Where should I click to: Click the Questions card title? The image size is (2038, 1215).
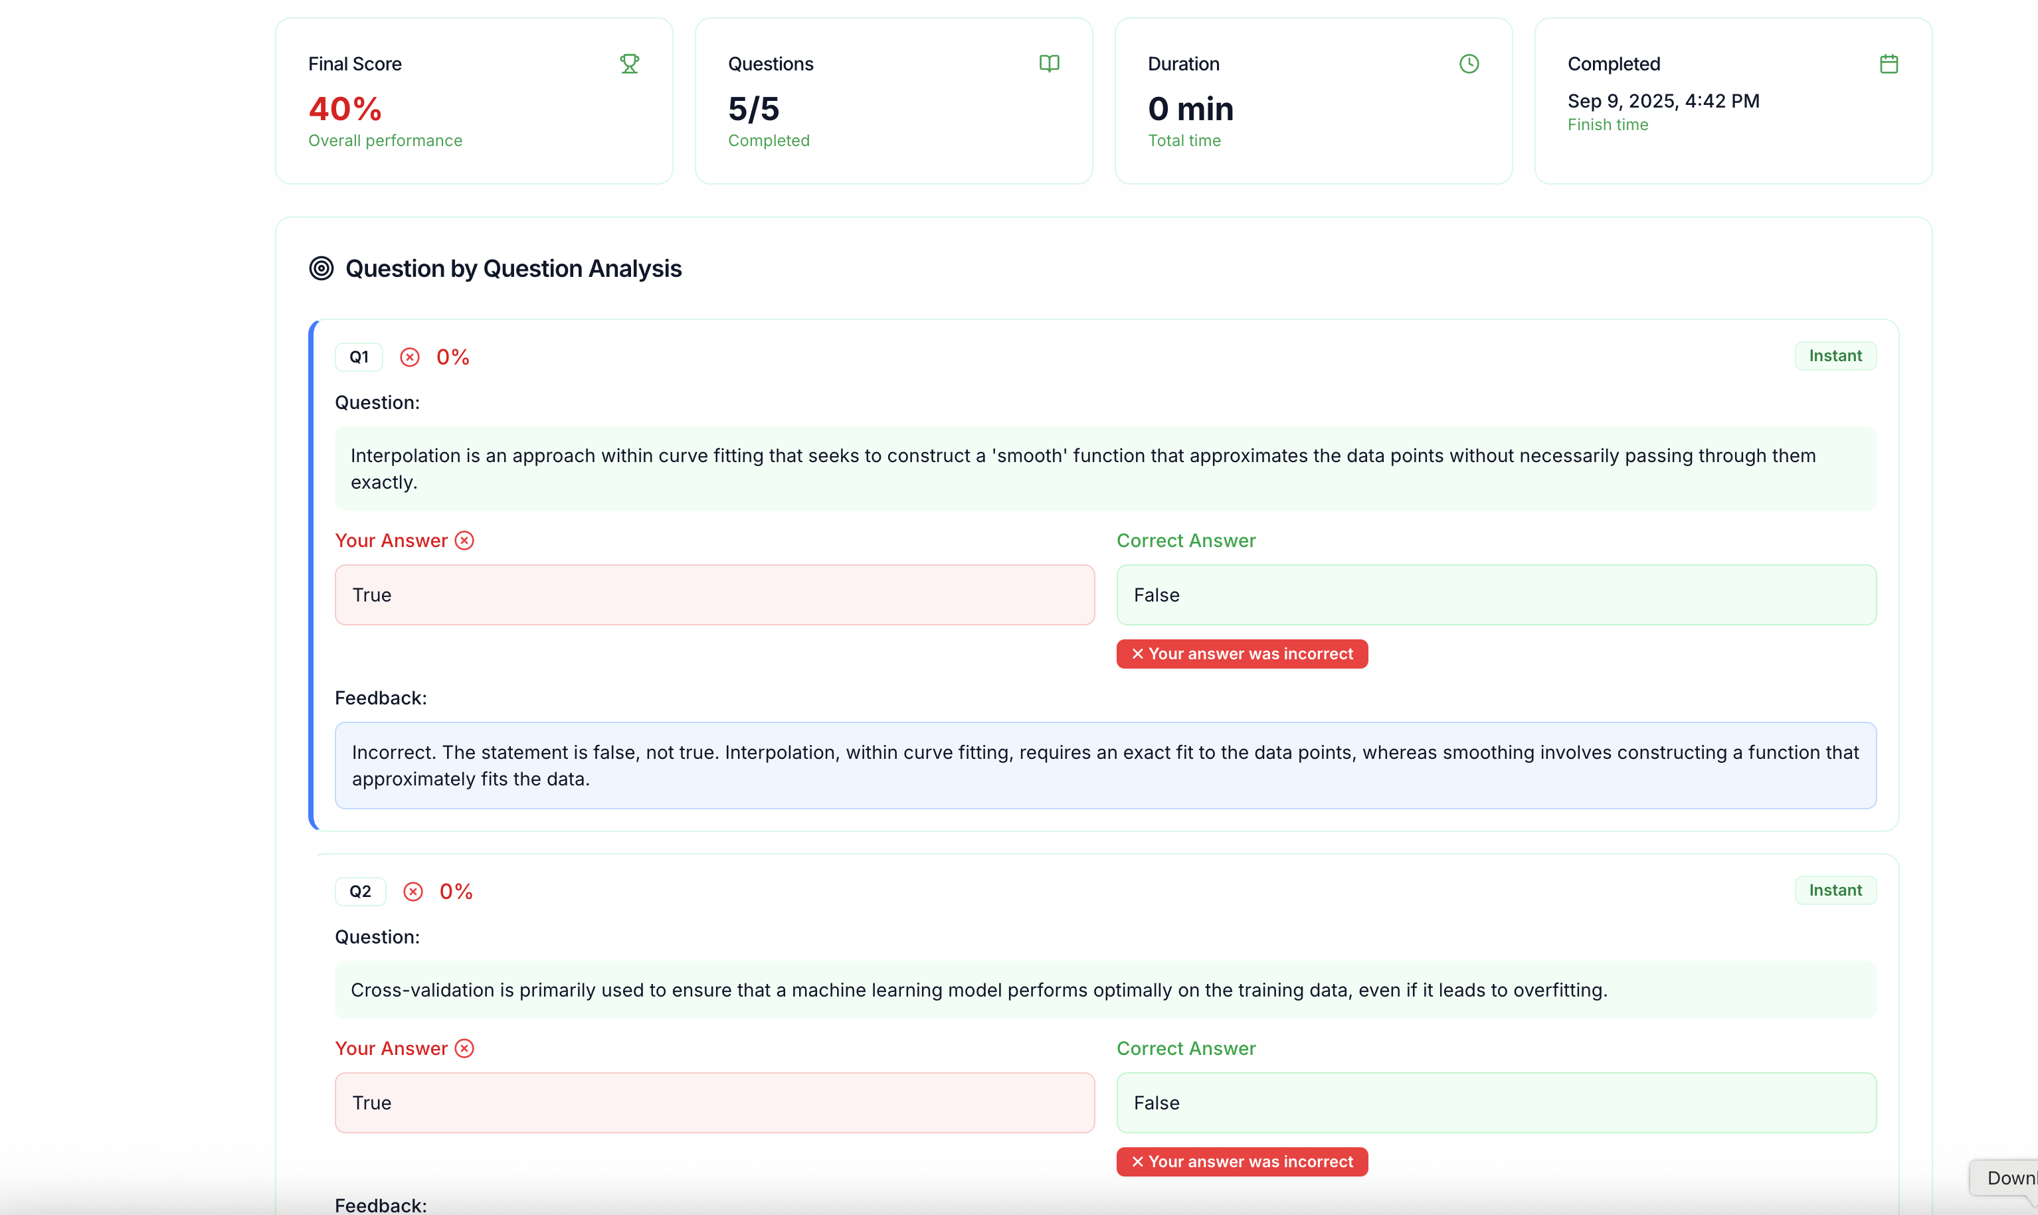770,64
